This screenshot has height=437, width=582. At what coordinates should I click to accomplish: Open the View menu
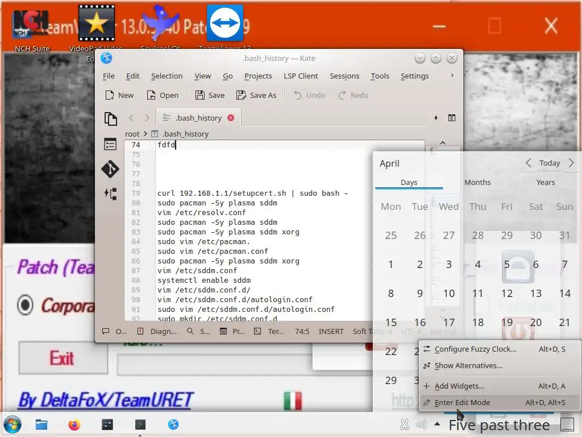click(x=203, y=76)
